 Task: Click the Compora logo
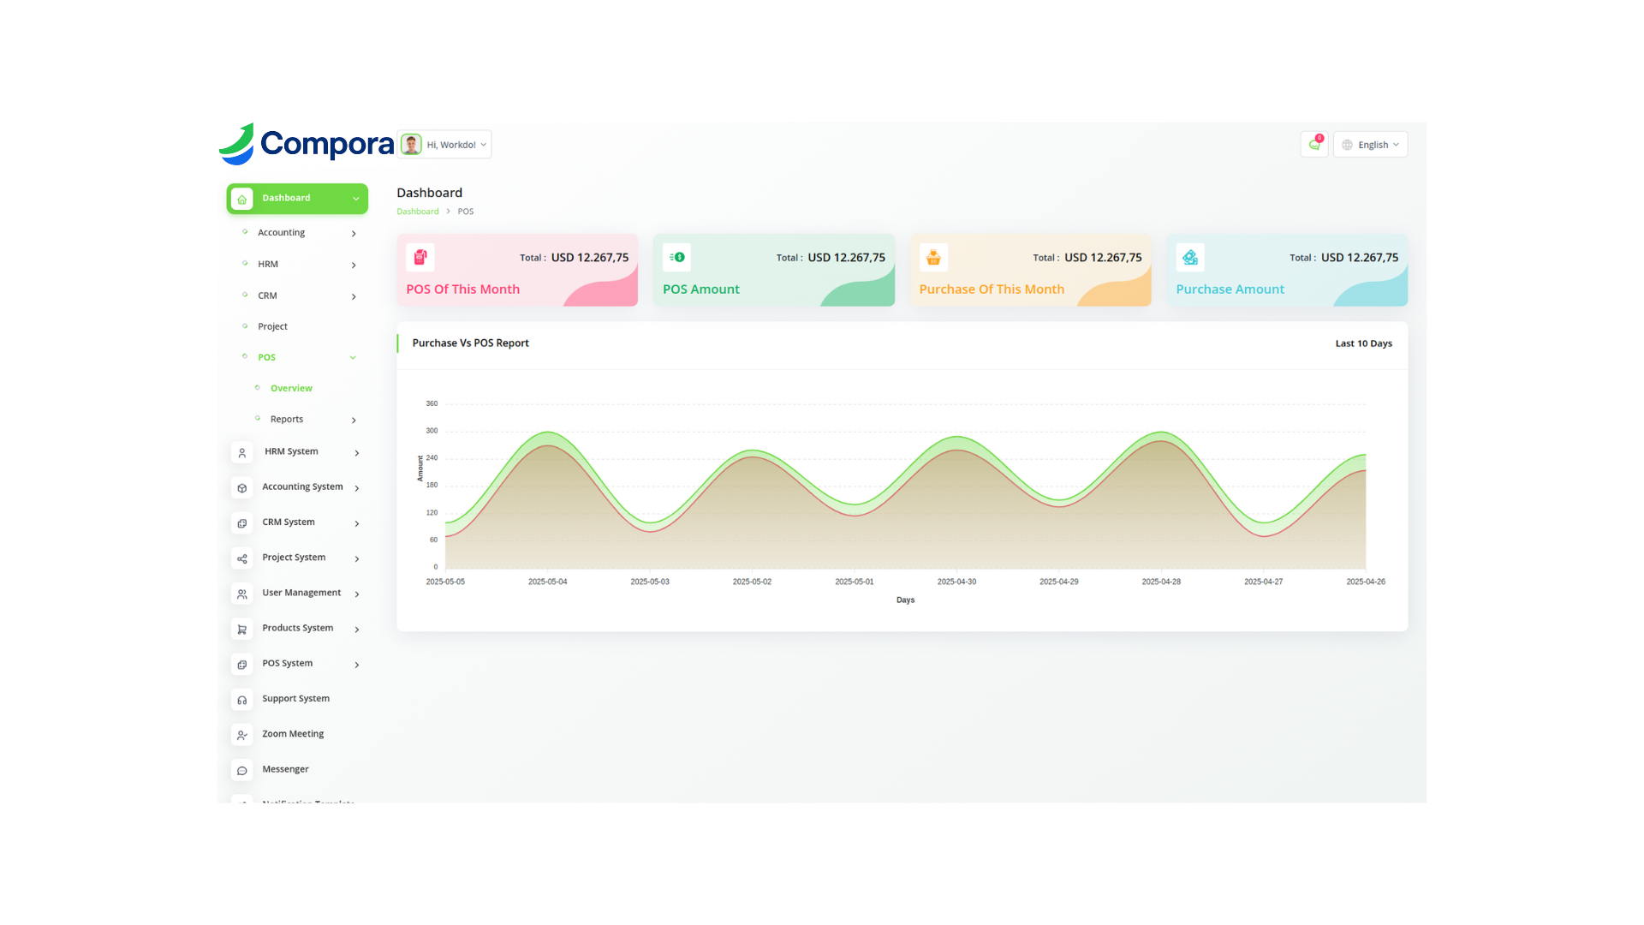click(307, 144)
